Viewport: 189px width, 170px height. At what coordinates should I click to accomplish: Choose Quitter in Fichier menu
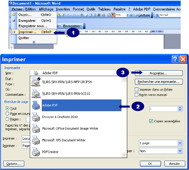34,38
